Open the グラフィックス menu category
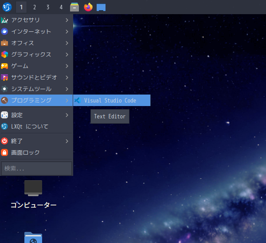 pyautogui.click(x=36, y=54)
